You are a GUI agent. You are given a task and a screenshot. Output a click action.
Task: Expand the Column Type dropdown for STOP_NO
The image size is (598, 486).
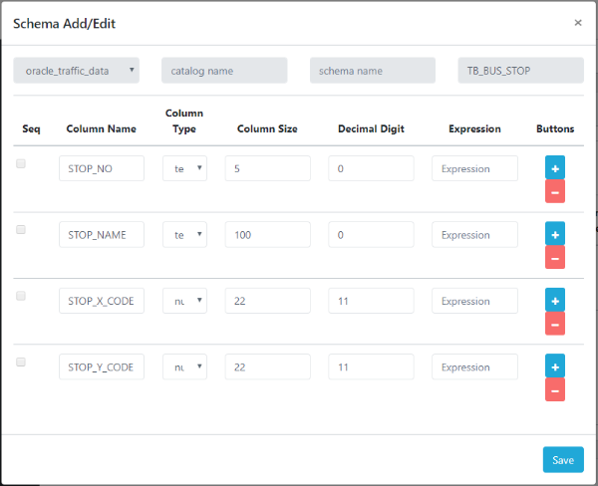184,168
